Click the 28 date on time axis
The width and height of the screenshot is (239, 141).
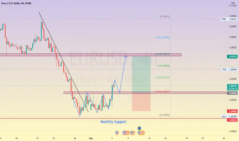[75, 138]
